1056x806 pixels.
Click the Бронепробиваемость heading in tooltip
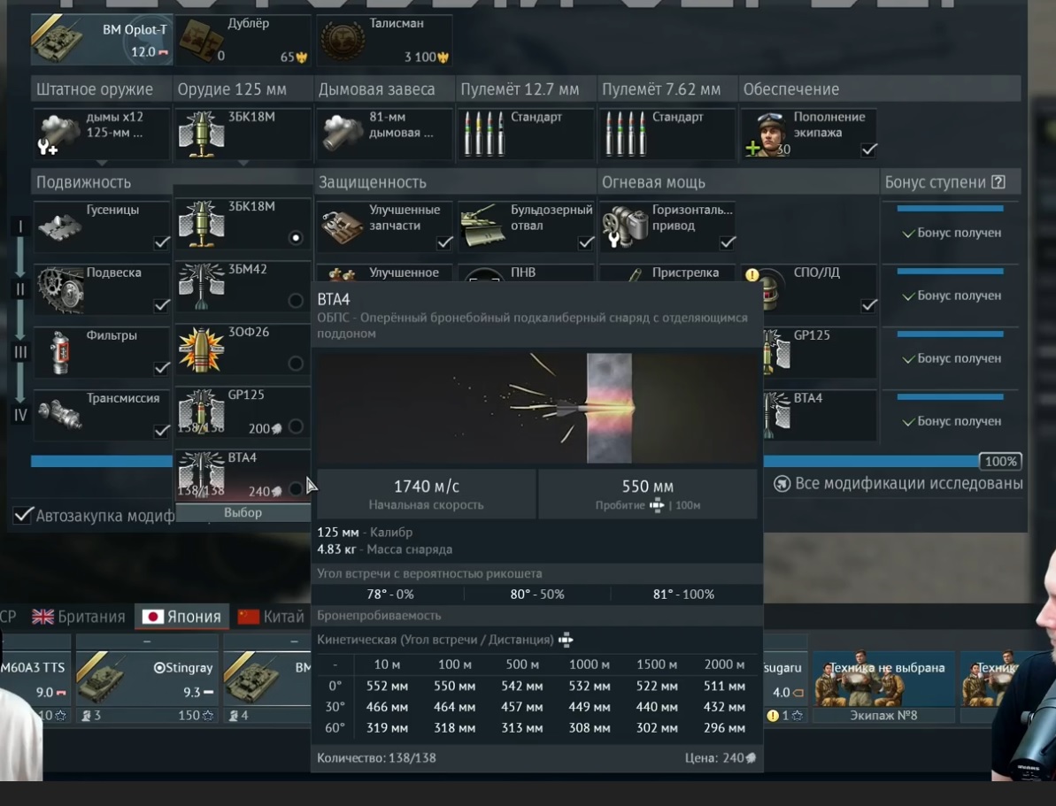[x=379, y=615]
